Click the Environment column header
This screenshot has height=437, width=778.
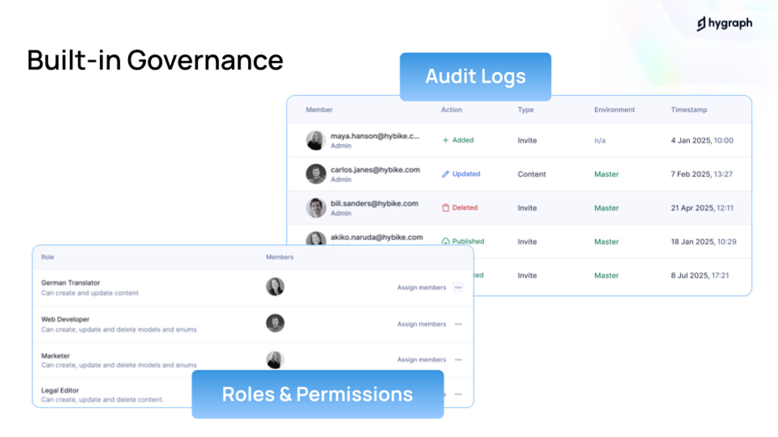click(614, 110)
